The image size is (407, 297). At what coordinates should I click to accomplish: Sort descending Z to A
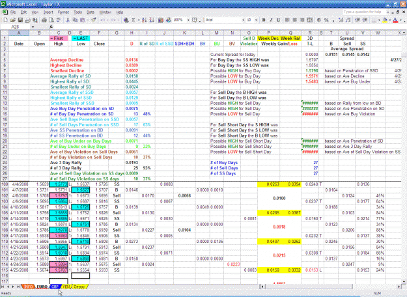click(x=152, y=20)
